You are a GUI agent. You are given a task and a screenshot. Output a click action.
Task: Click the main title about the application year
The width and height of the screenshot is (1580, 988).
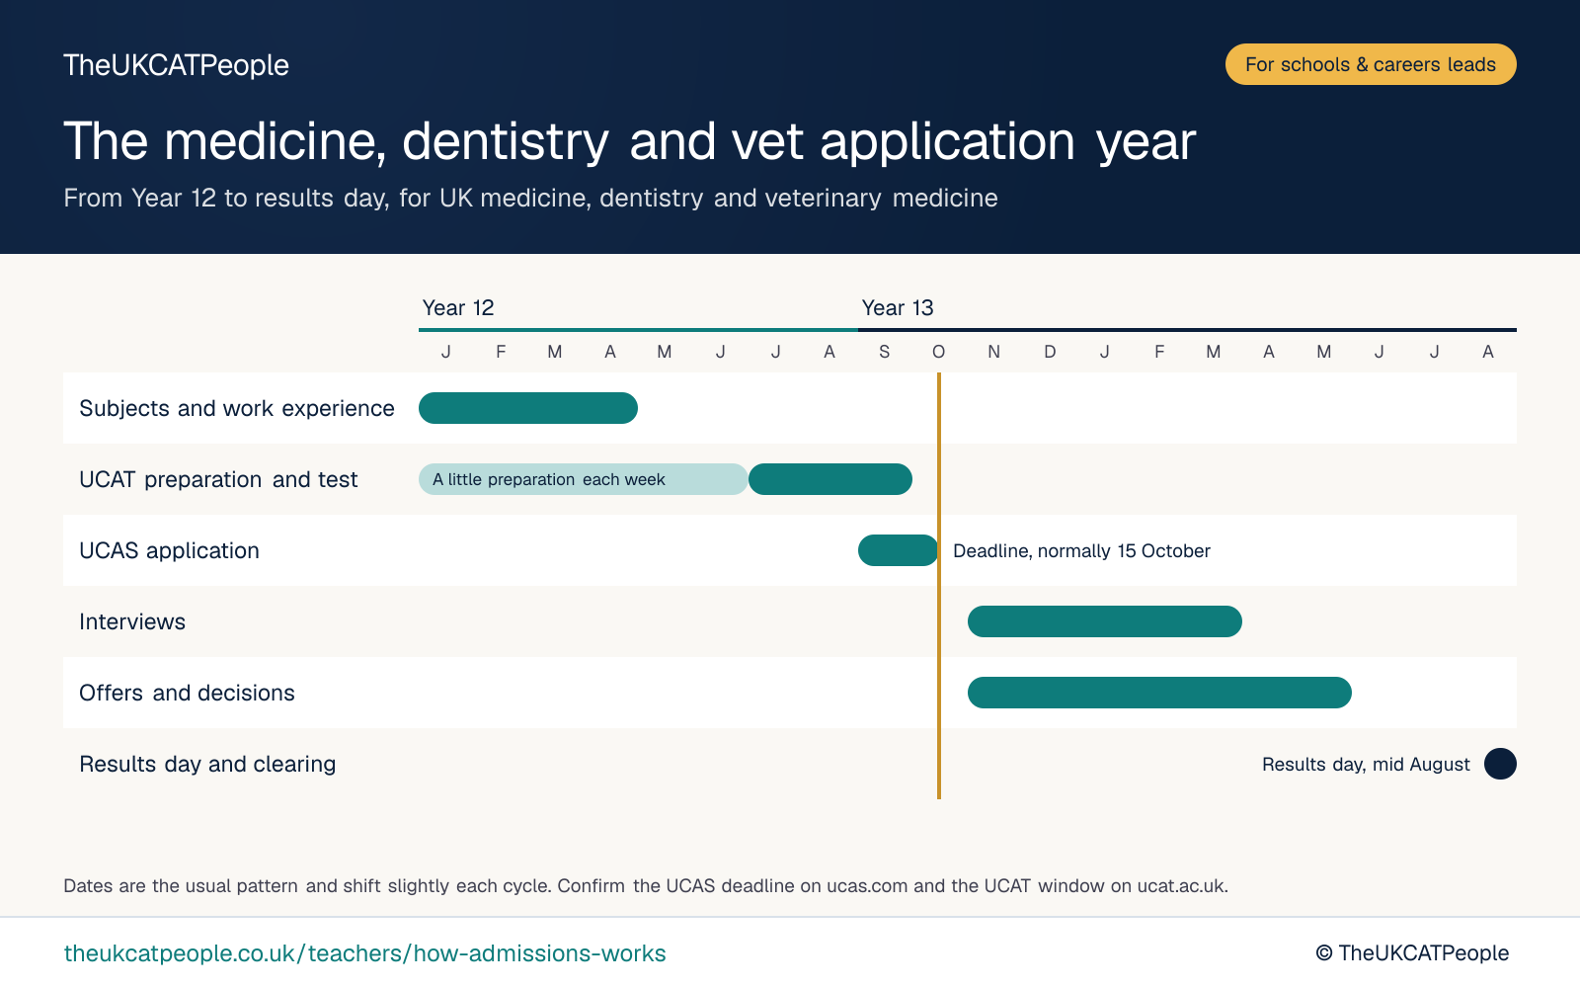630,141
